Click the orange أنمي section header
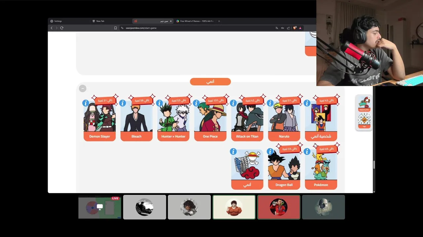 click(210, 82)
